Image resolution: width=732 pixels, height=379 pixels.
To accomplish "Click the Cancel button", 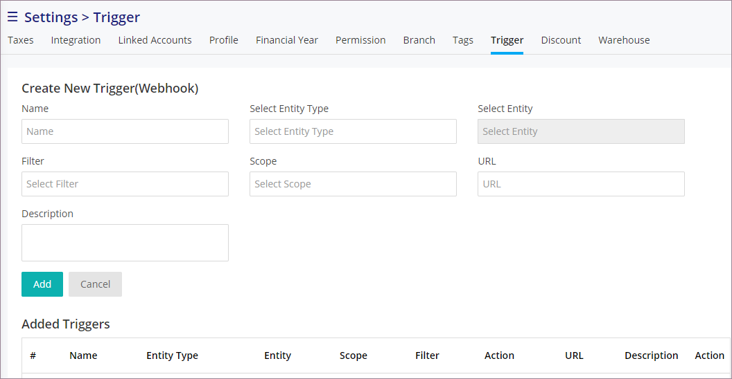I will (x=95, y=284).
